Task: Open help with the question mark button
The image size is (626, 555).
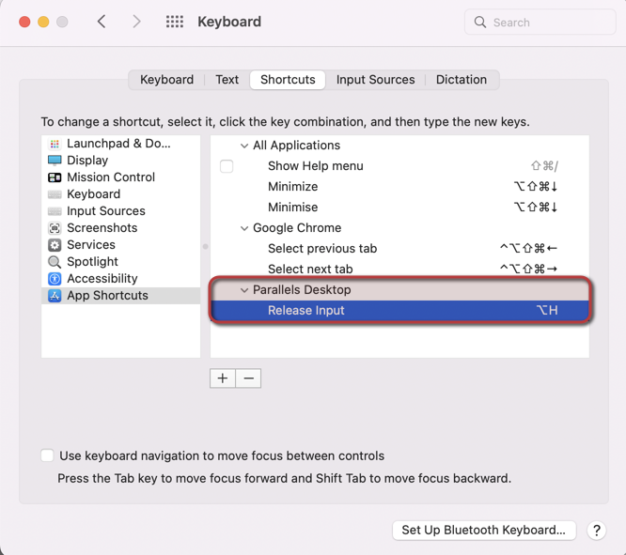Action: pyautogui.click(x=597, y=531)
